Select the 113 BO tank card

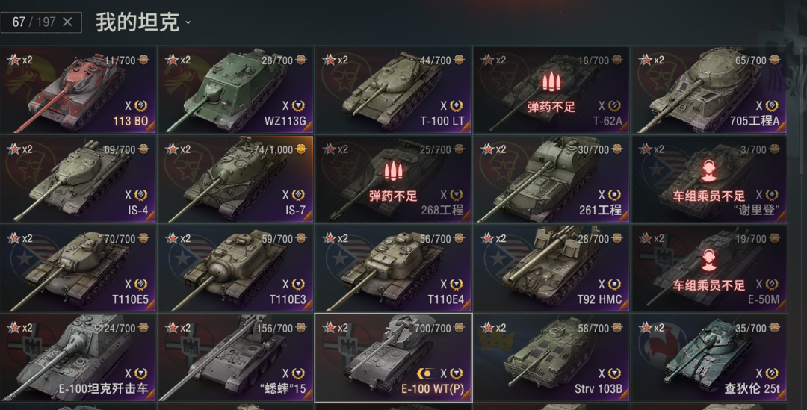[78, 90]
